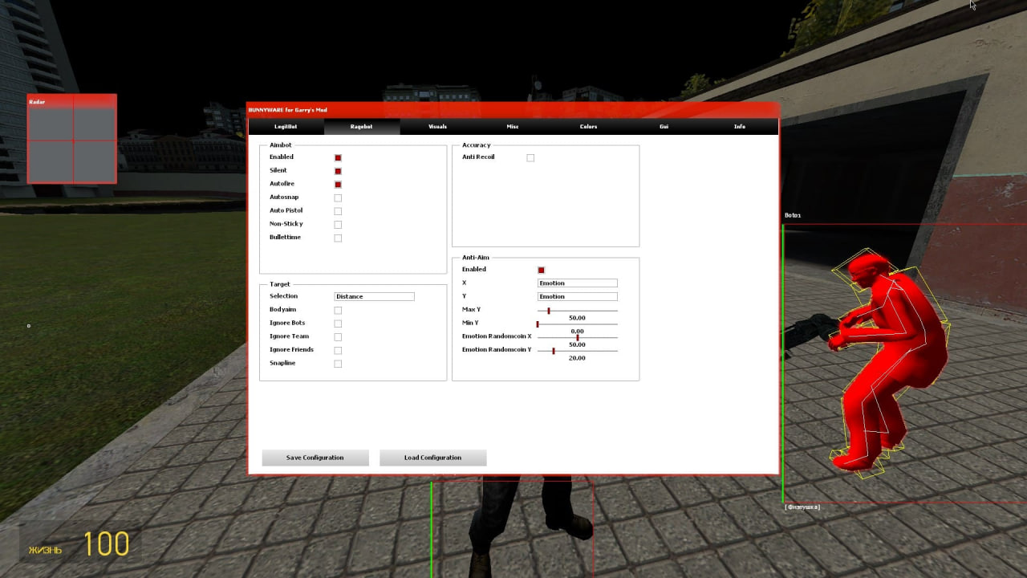Disable the Anti-Aim Enabled checkbox
This screenshot has width=1027, height=578.
pos(541,271)
